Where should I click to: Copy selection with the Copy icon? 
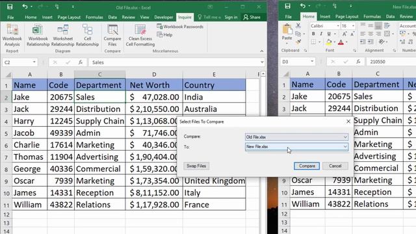click(298, 34)
